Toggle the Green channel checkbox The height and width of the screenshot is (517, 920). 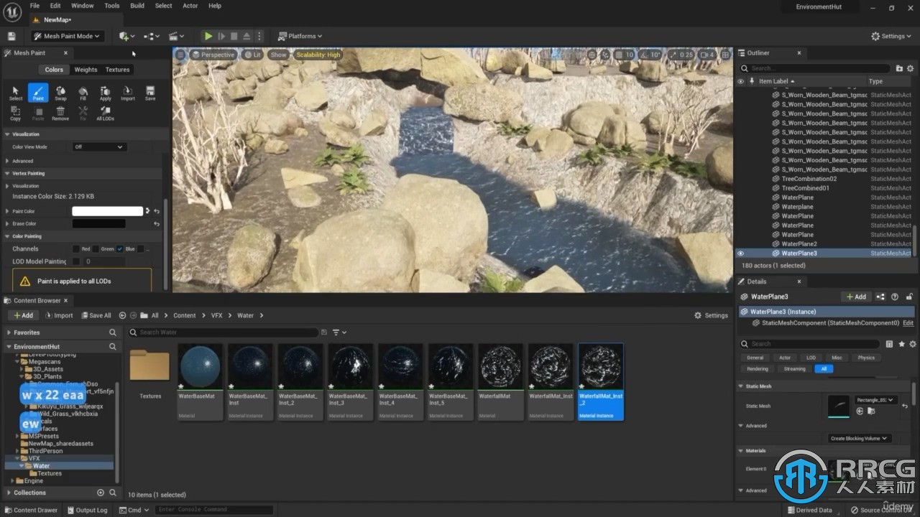pos(96,248)
